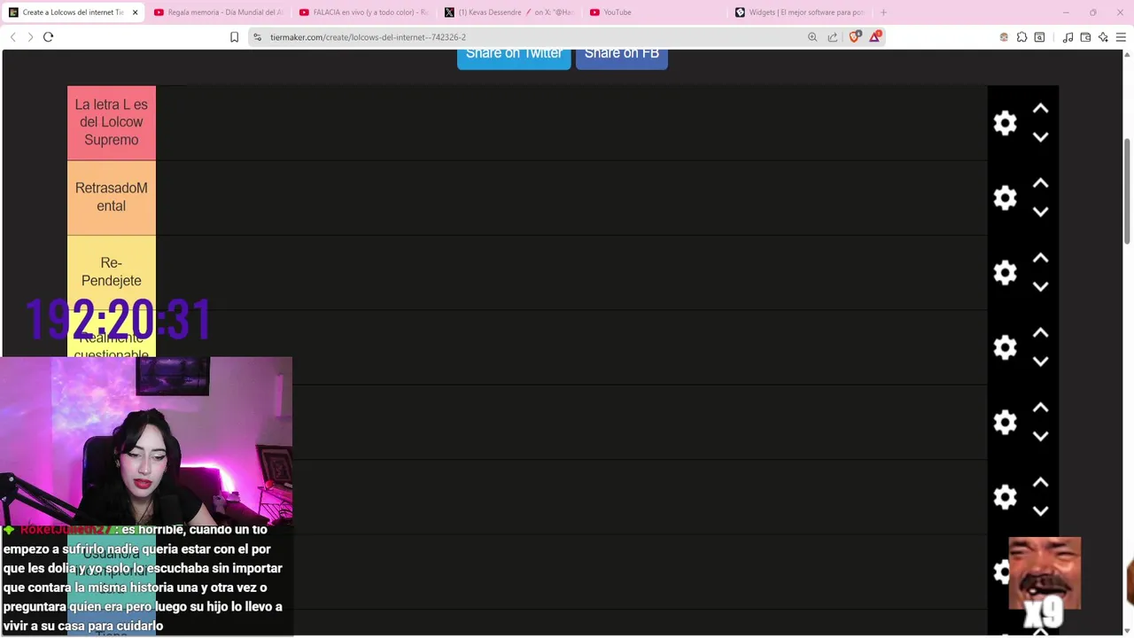Close the Lolcows tiermaker tab

coord(135,12)
